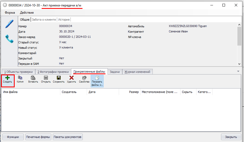Open the Форма menu
This screenshot has height=142, width=244.
point(10,13)
